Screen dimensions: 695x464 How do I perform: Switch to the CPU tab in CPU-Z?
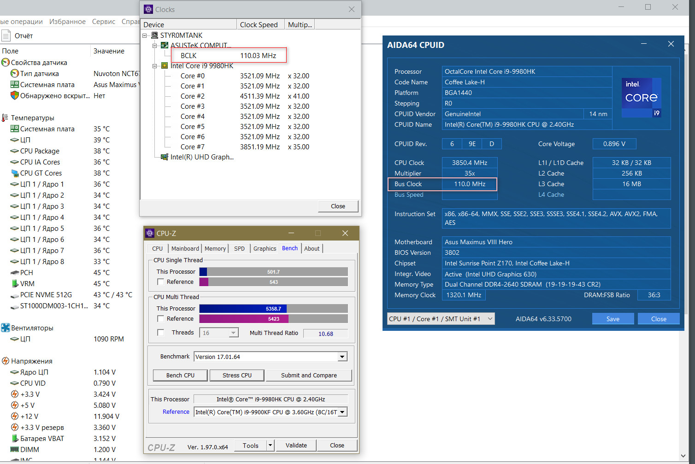[x=158, y=248]
